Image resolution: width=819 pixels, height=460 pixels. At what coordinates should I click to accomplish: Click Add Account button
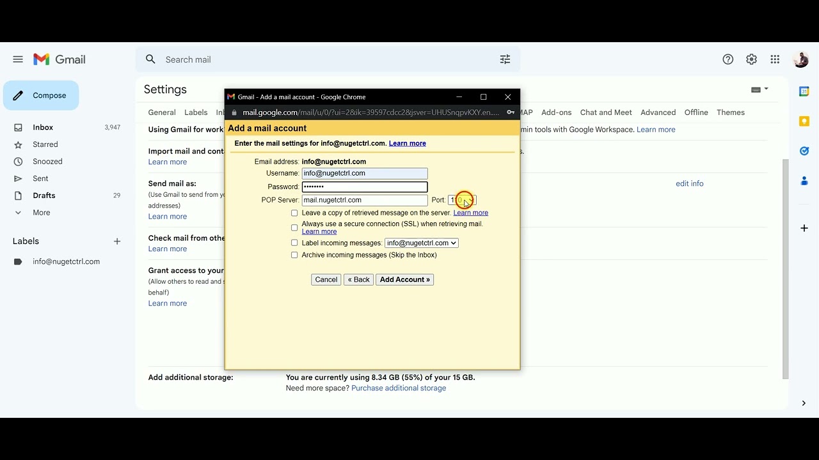coord(405,280)
